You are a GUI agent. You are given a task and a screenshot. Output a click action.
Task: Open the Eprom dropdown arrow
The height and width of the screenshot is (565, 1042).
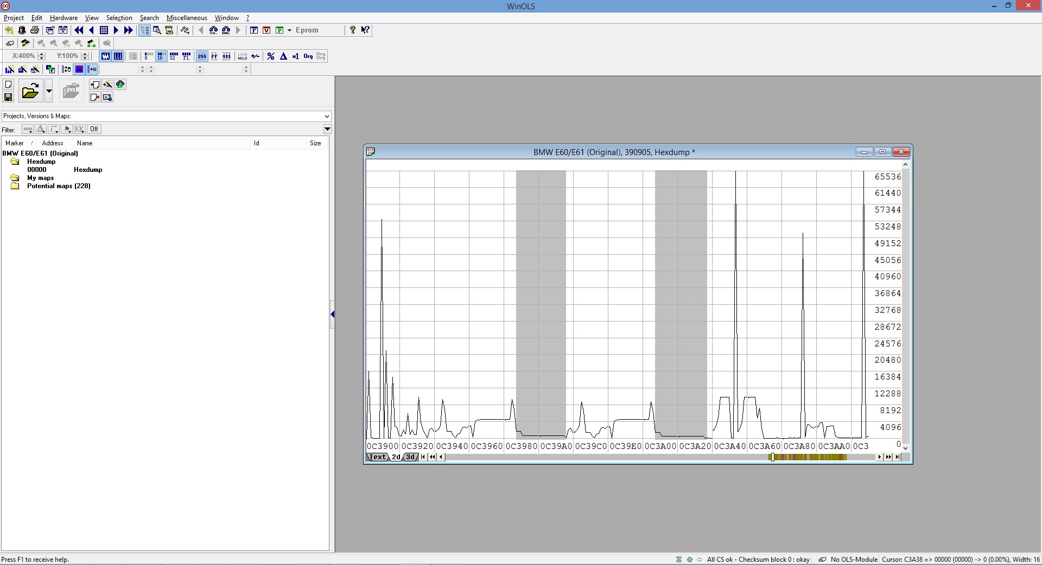tap(289, 30)
